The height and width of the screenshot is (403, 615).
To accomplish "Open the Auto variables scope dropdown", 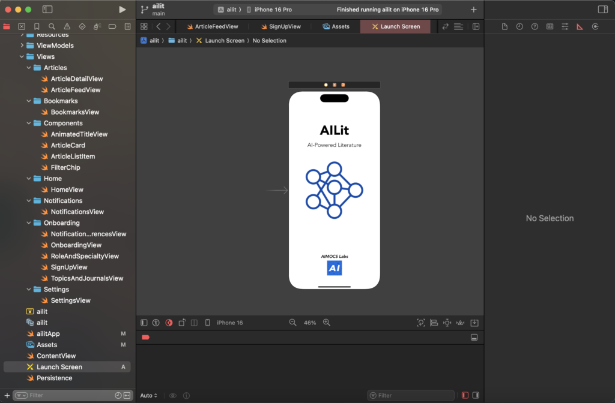I will [149, 395].
